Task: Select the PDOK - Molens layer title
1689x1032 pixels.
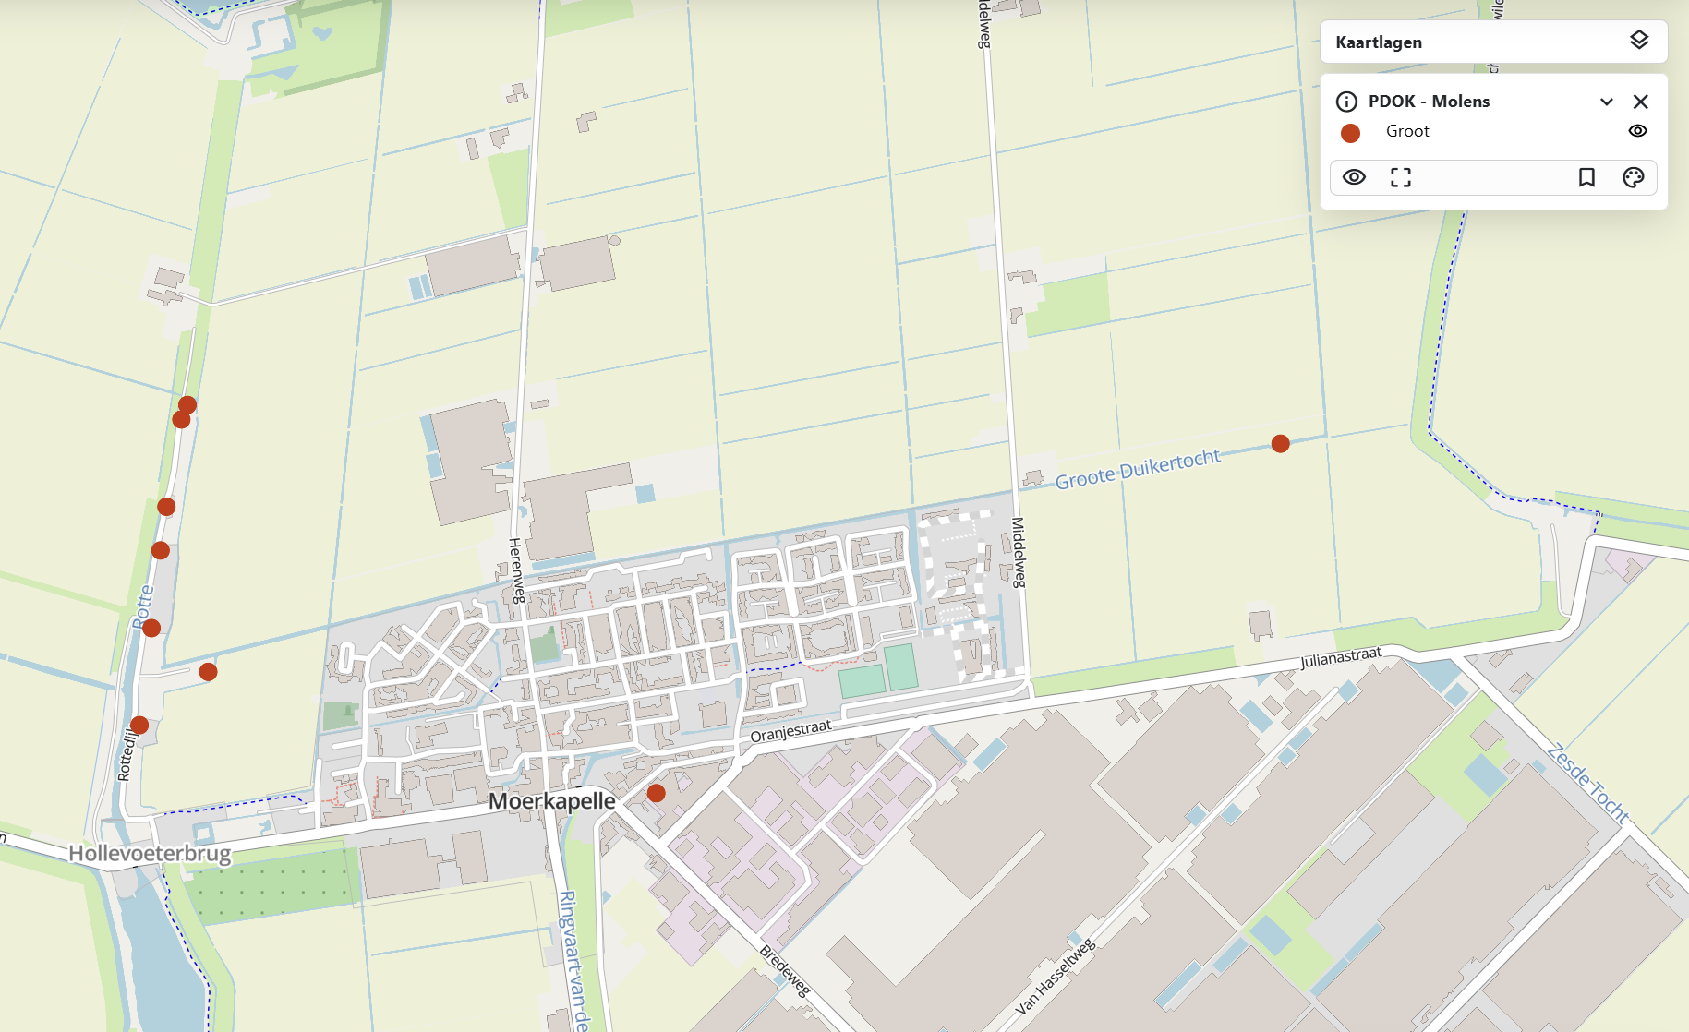Action: point(1429,102)
